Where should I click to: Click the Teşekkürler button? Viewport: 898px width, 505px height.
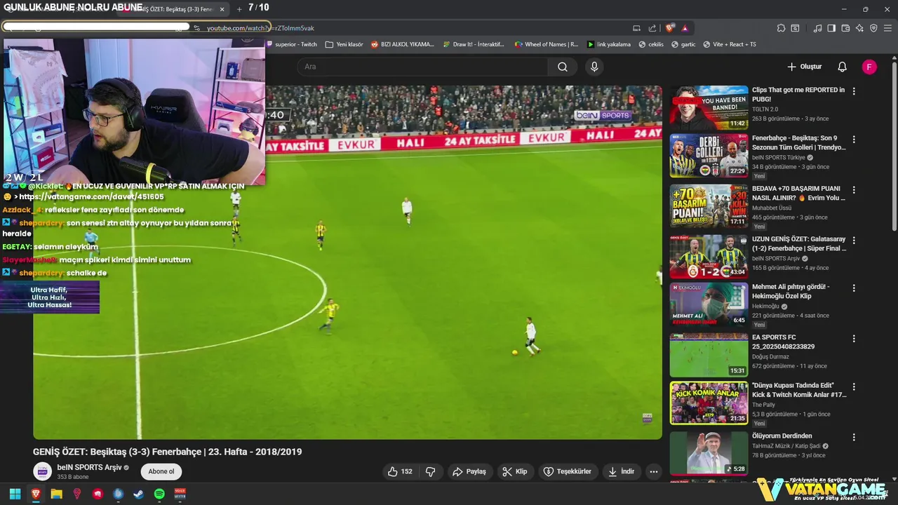[568, 471]
